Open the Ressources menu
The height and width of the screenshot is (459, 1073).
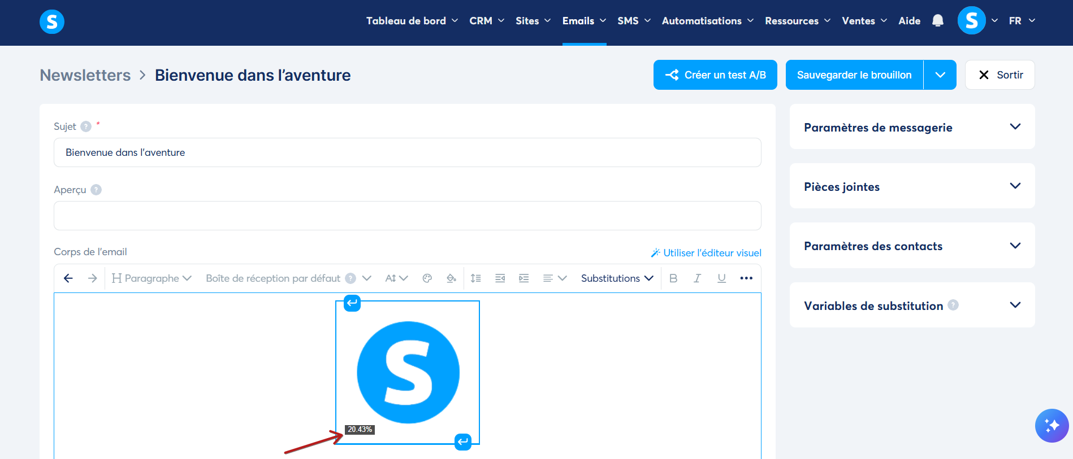798,21
